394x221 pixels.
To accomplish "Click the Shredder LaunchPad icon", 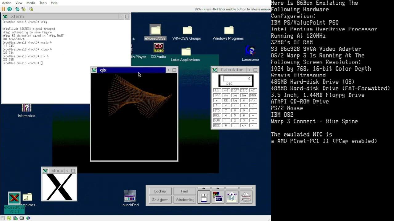I will (x=246, y=197).
